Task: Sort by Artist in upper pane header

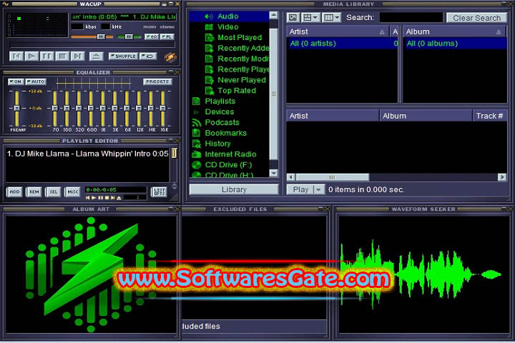Action: point(338,32)
